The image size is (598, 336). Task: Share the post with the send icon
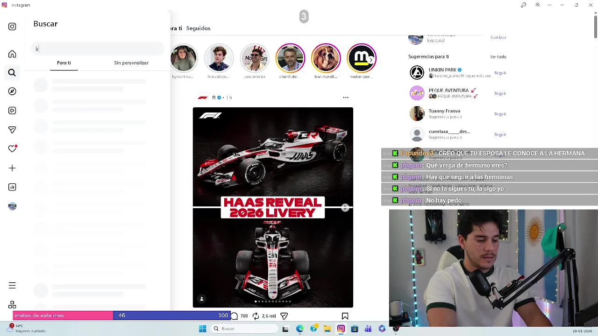pos(284,316)
